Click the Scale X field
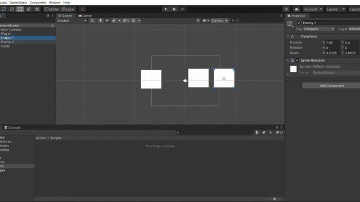 click(332, 53)
